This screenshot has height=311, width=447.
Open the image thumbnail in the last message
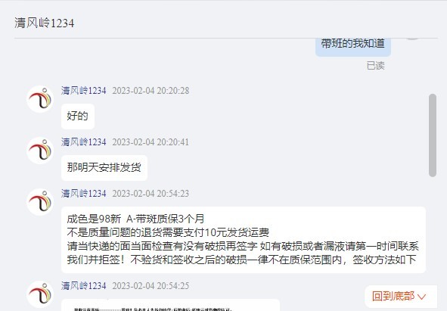coord(170,305)
